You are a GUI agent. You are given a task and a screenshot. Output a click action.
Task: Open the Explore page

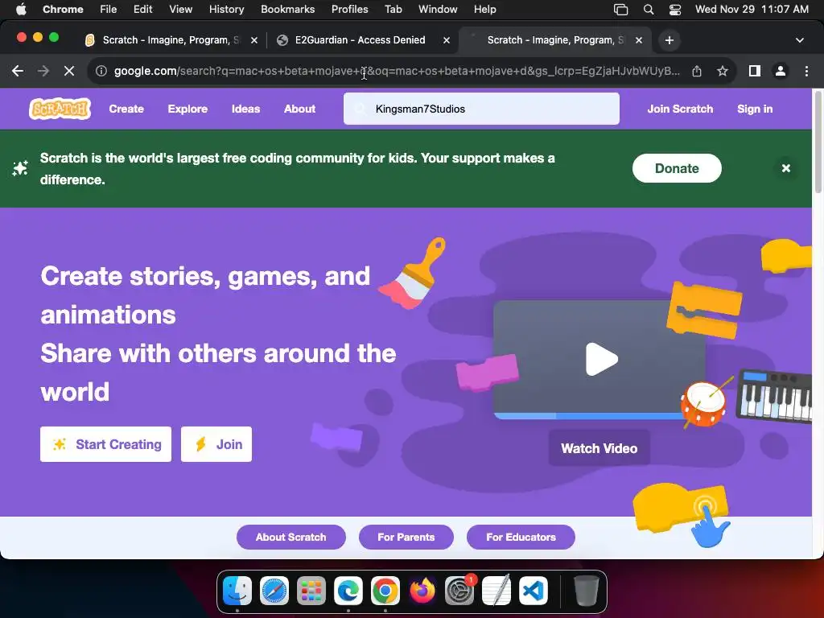[x=187, y=109]
